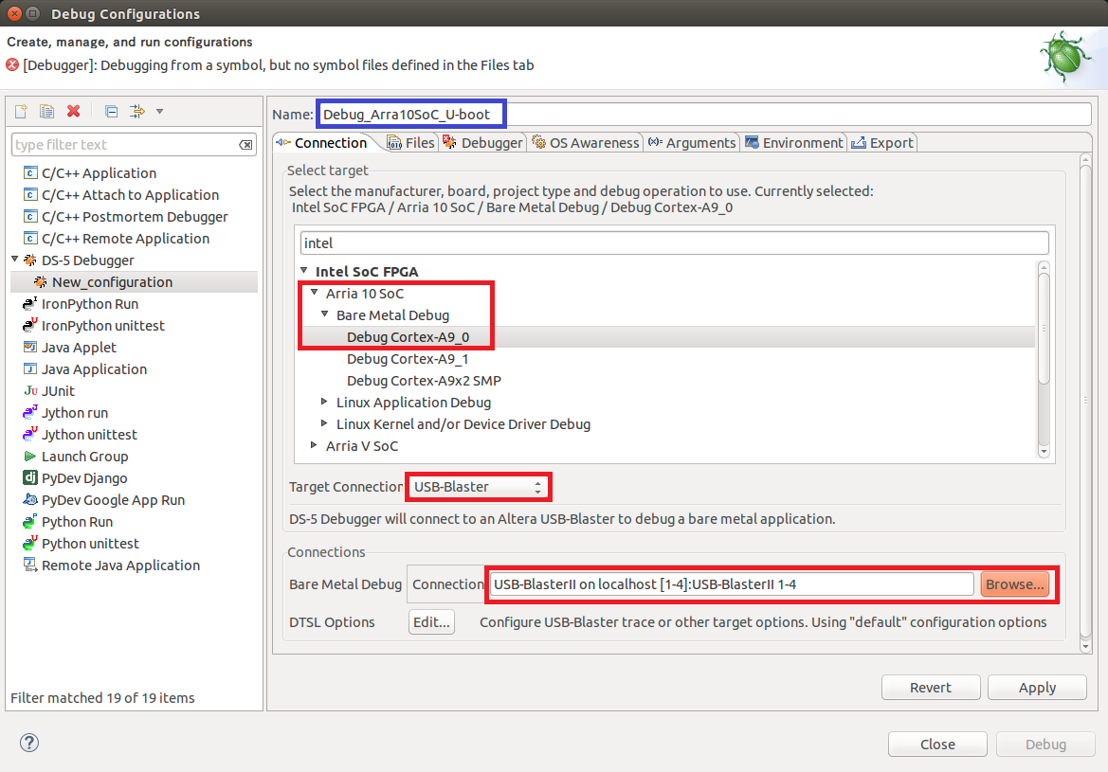Click the Duplicate launch configuration icon
Viewport: 1108px width, 772px height.
[x=46, y=112]
